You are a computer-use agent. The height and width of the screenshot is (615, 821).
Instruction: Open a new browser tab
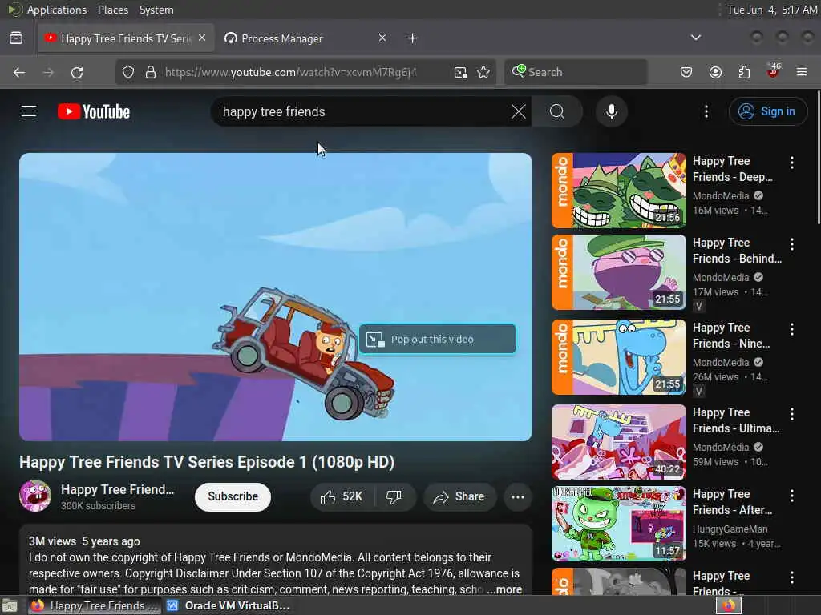pyautogui.click(x=413, y=38)
